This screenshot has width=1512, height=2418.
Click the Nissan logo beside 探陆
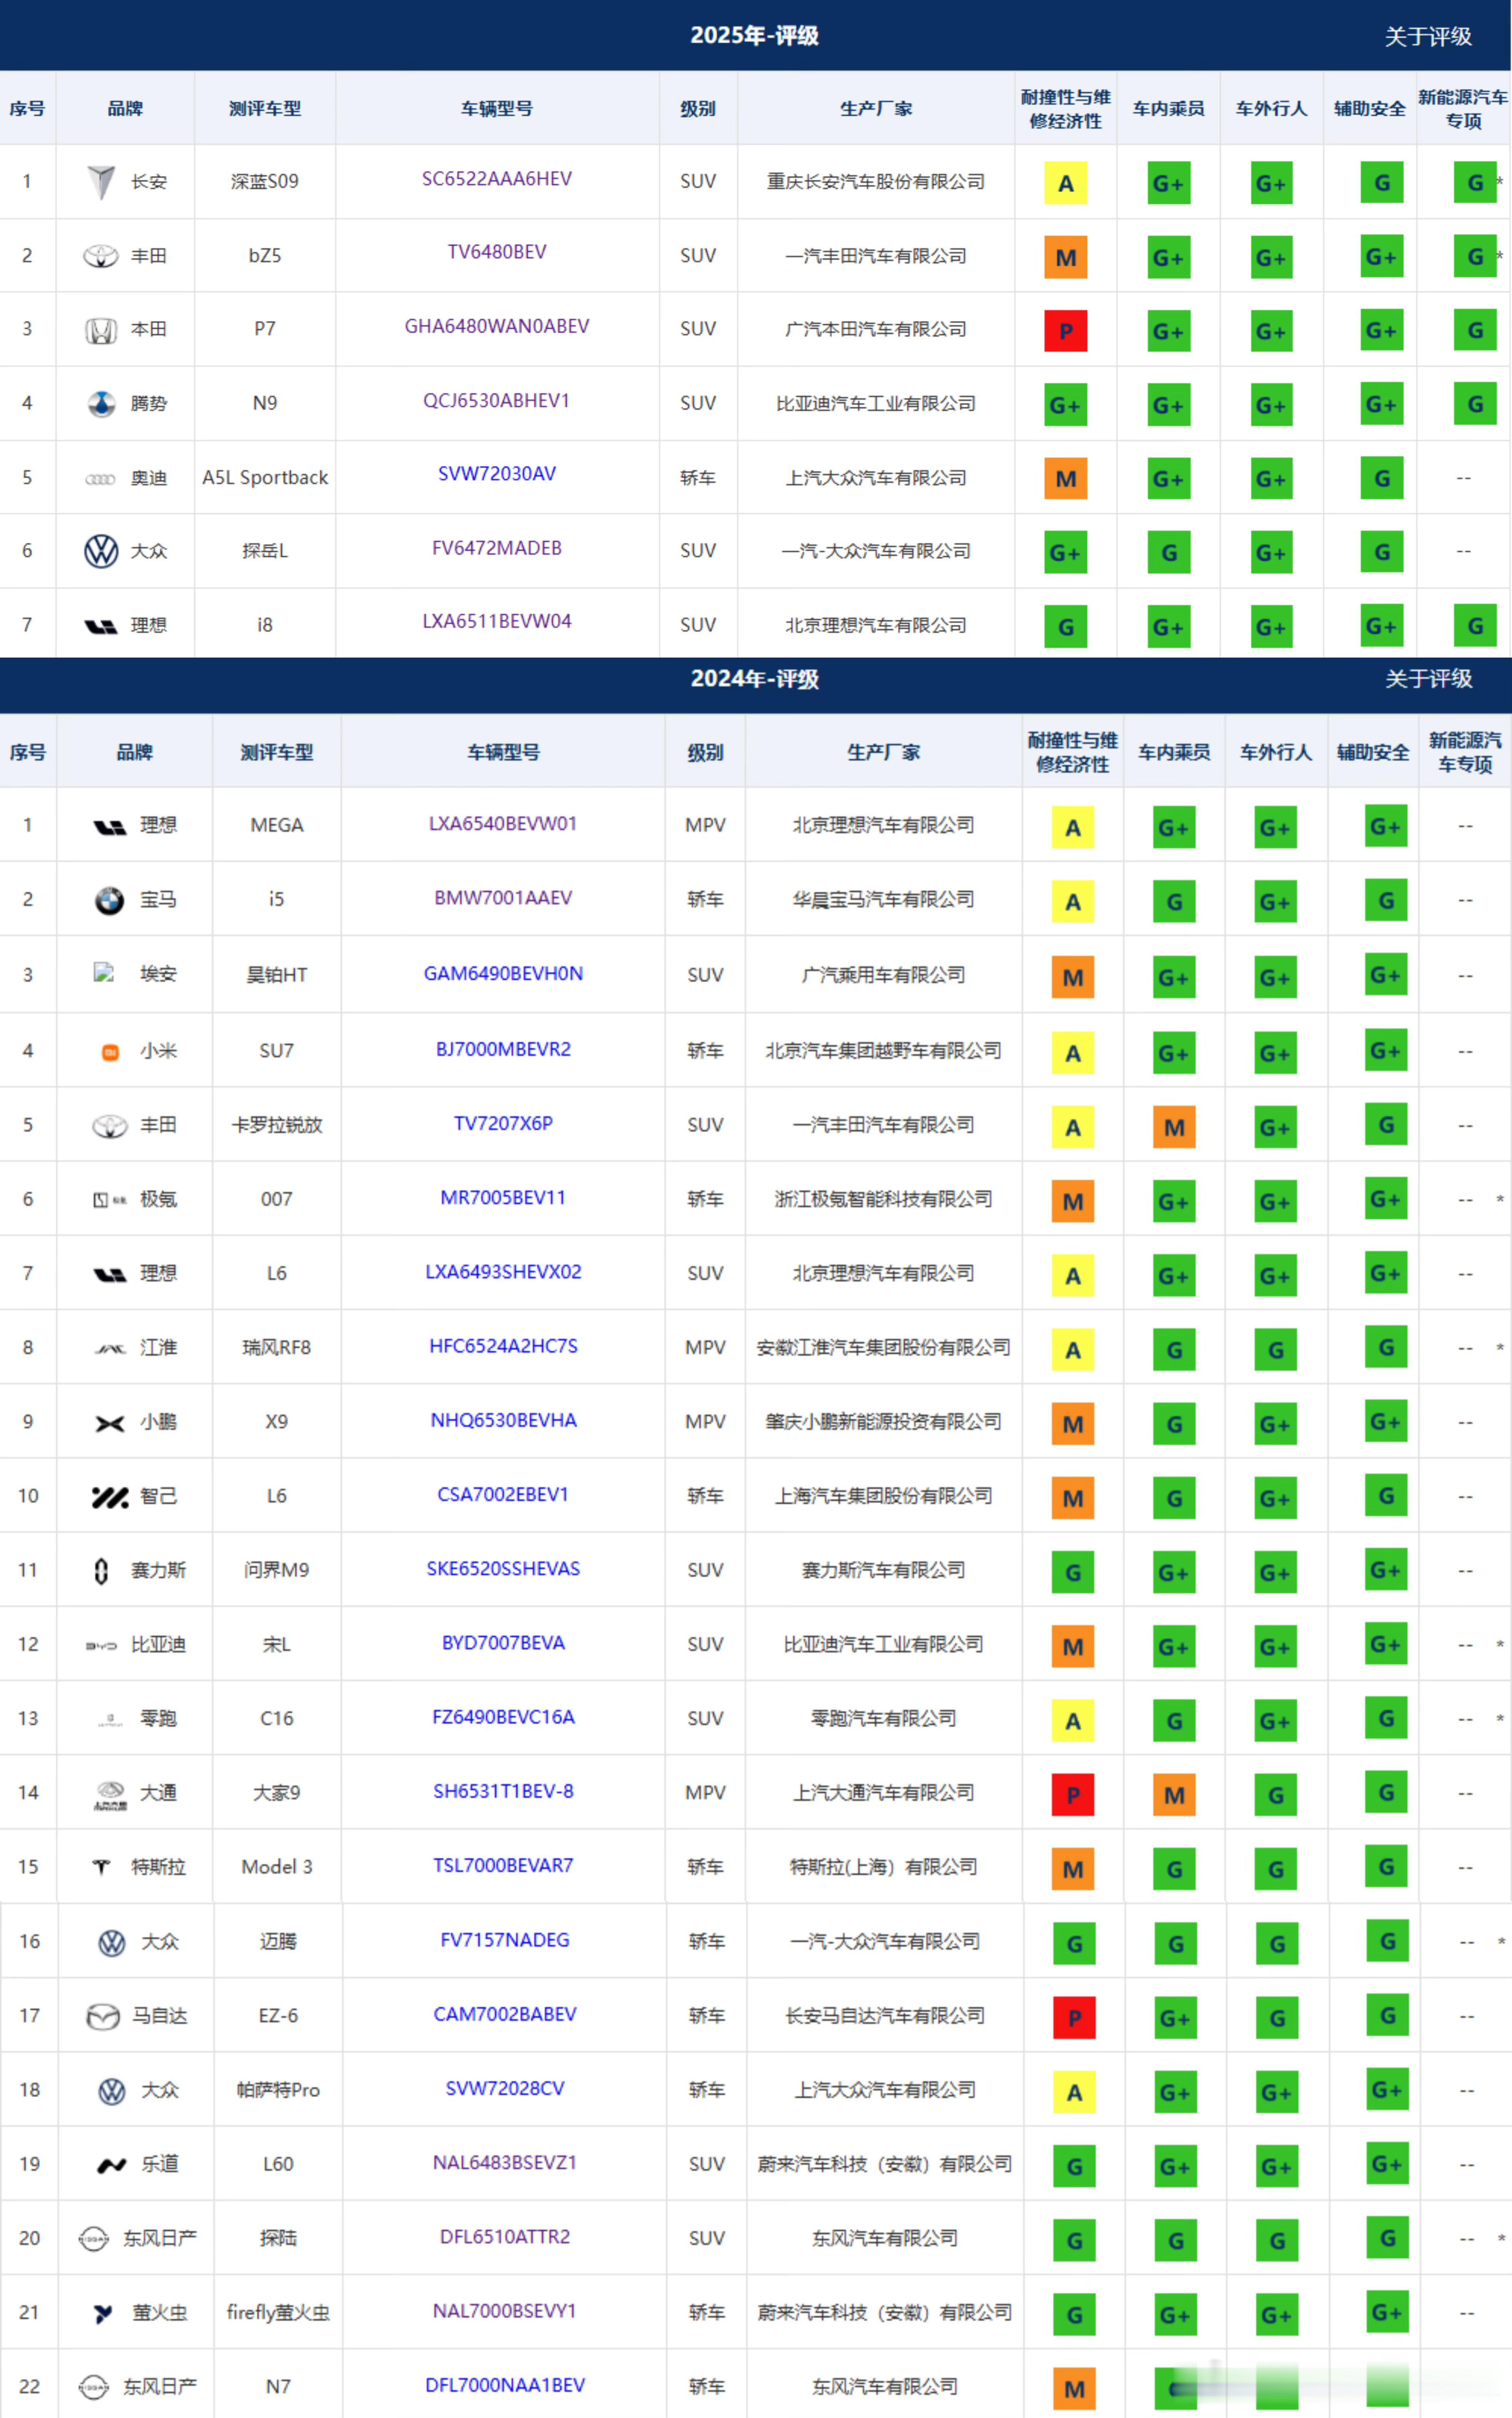(94, 2239)
